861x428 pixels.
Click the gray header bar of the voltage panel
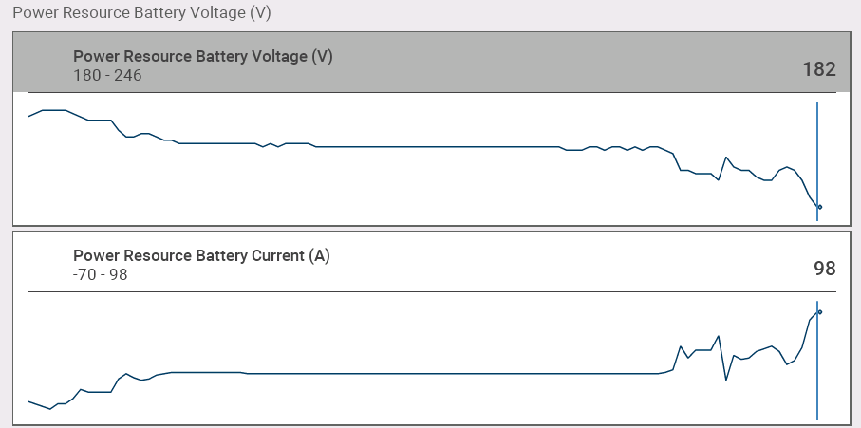click(x=475, y=63)
